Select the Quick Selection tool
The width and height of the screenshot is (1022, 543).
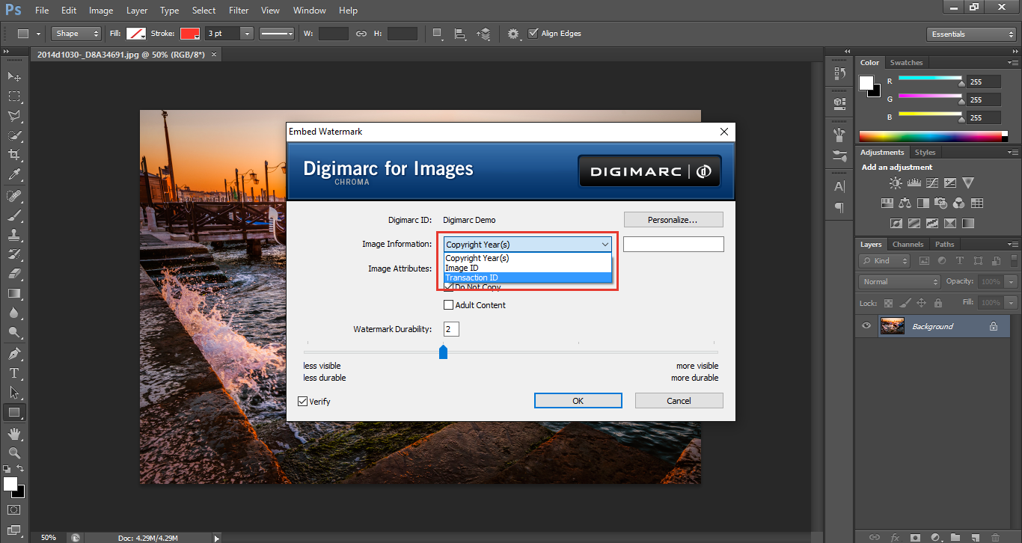click(x=14, y=135)
